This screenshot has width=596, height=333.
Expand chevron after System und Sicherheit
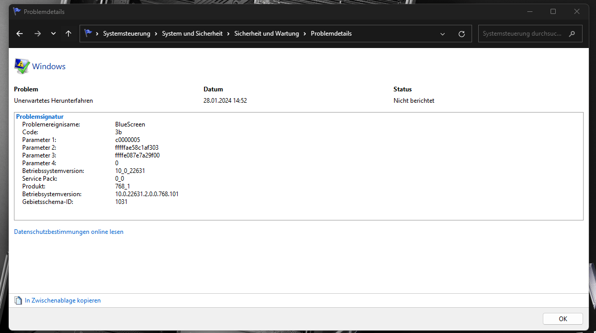click(228, 34)
